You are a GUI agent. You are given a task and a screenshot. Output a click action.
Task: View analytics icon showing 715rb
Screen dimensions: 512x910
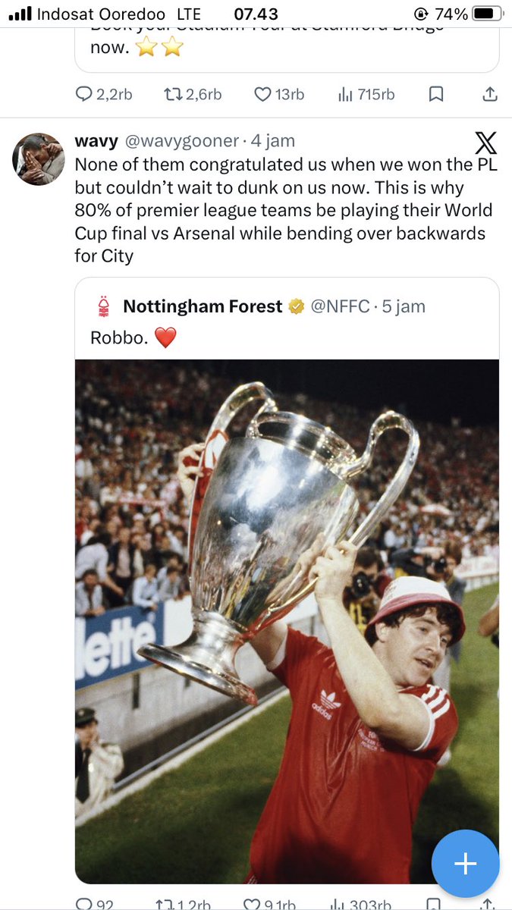[x=345, y=94]
